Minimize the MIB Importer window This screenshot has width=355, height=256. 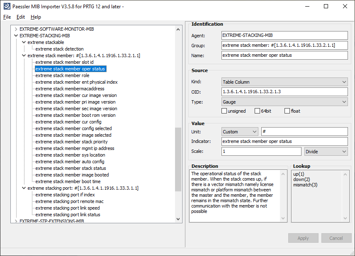(307, 6)
